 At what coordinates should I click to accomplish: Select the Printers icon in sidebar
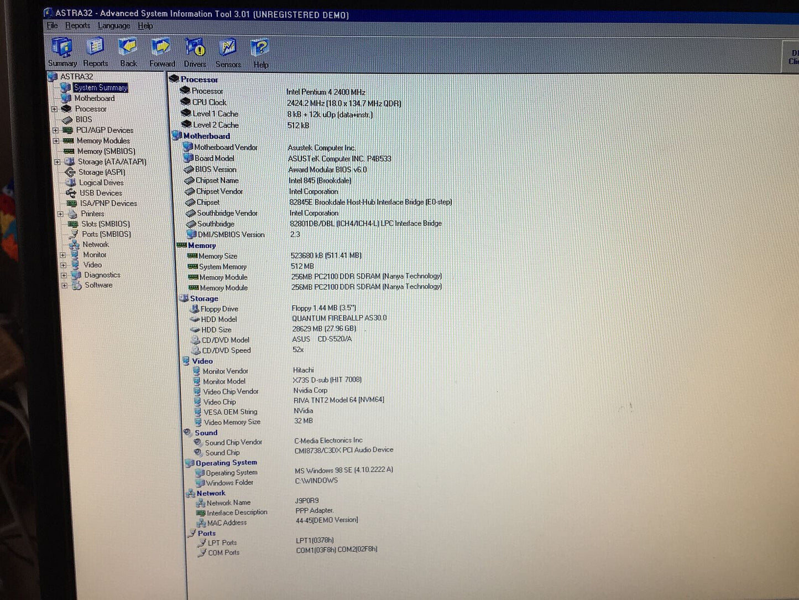click(x=76, y=214)
